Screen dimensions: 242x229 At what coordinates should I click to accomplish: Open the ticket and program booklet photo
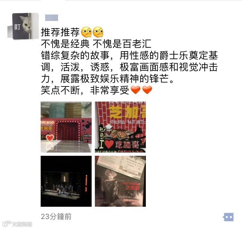point(120,181)
